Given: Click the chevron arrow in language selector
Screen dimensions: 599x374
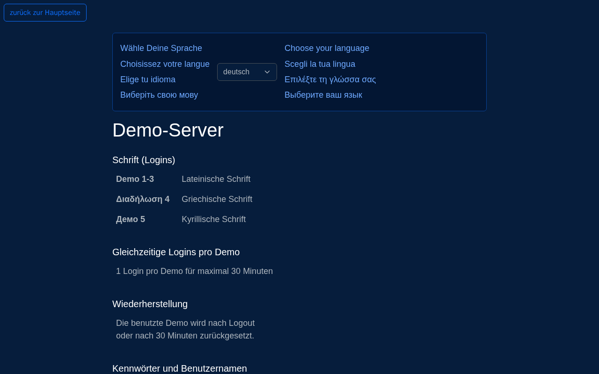Looking at the screenshot, I should (x=267, y=72).
